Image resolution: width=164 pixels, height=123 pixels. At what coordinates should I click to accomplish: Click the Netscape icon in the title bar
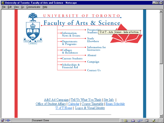pyautogui.click(x=3, y=3)
